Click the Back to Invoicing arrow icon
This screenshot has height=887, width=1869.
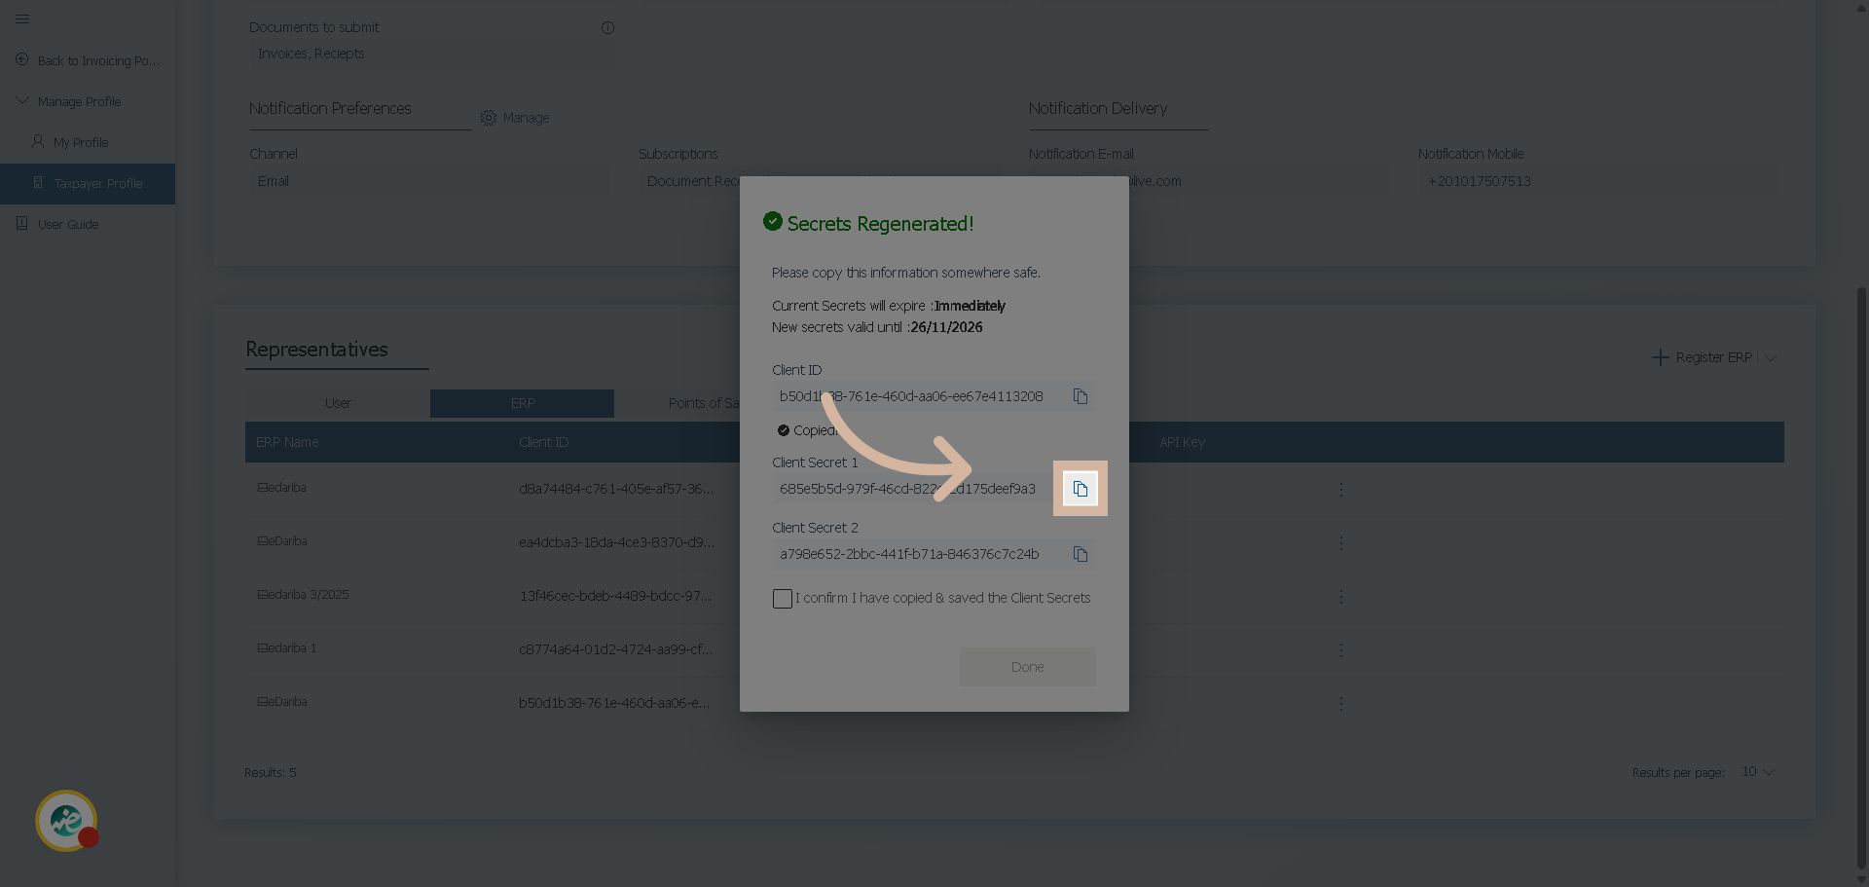[22, 59]
